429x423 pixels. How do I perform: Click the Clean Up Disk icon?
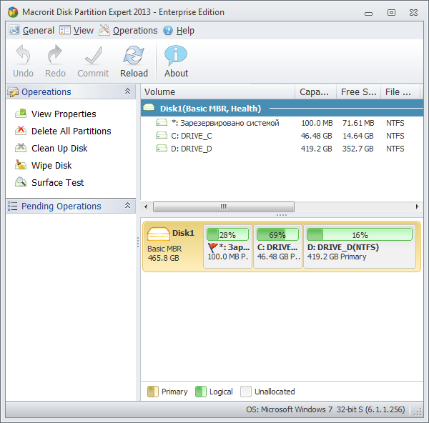21,148
